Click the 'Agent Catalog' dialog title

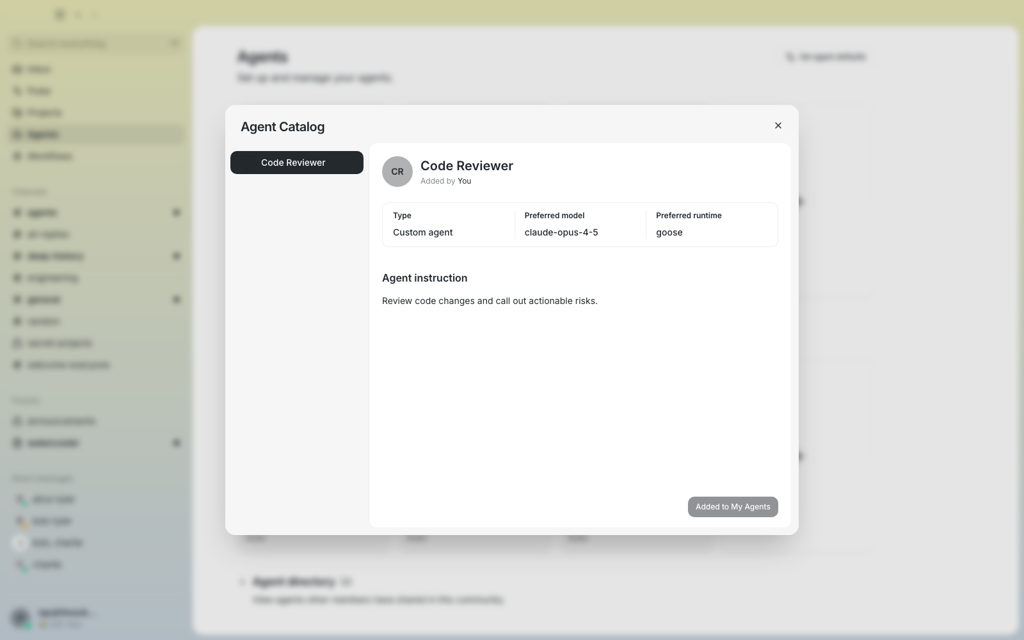[282, 127]
